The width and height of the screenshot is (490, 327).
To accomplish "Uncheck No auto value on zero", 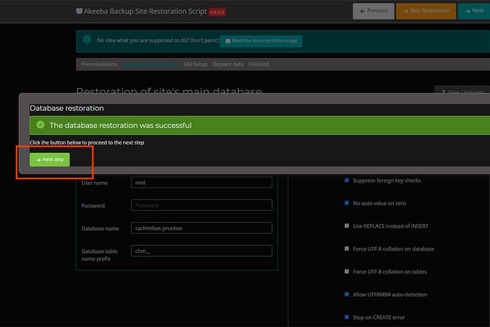I will pyautogui.click(x=347, y=203).
